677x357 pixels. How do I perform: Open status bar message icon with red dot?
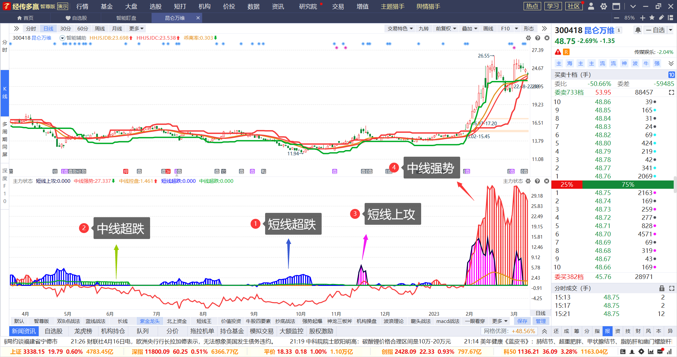[660, 351]
